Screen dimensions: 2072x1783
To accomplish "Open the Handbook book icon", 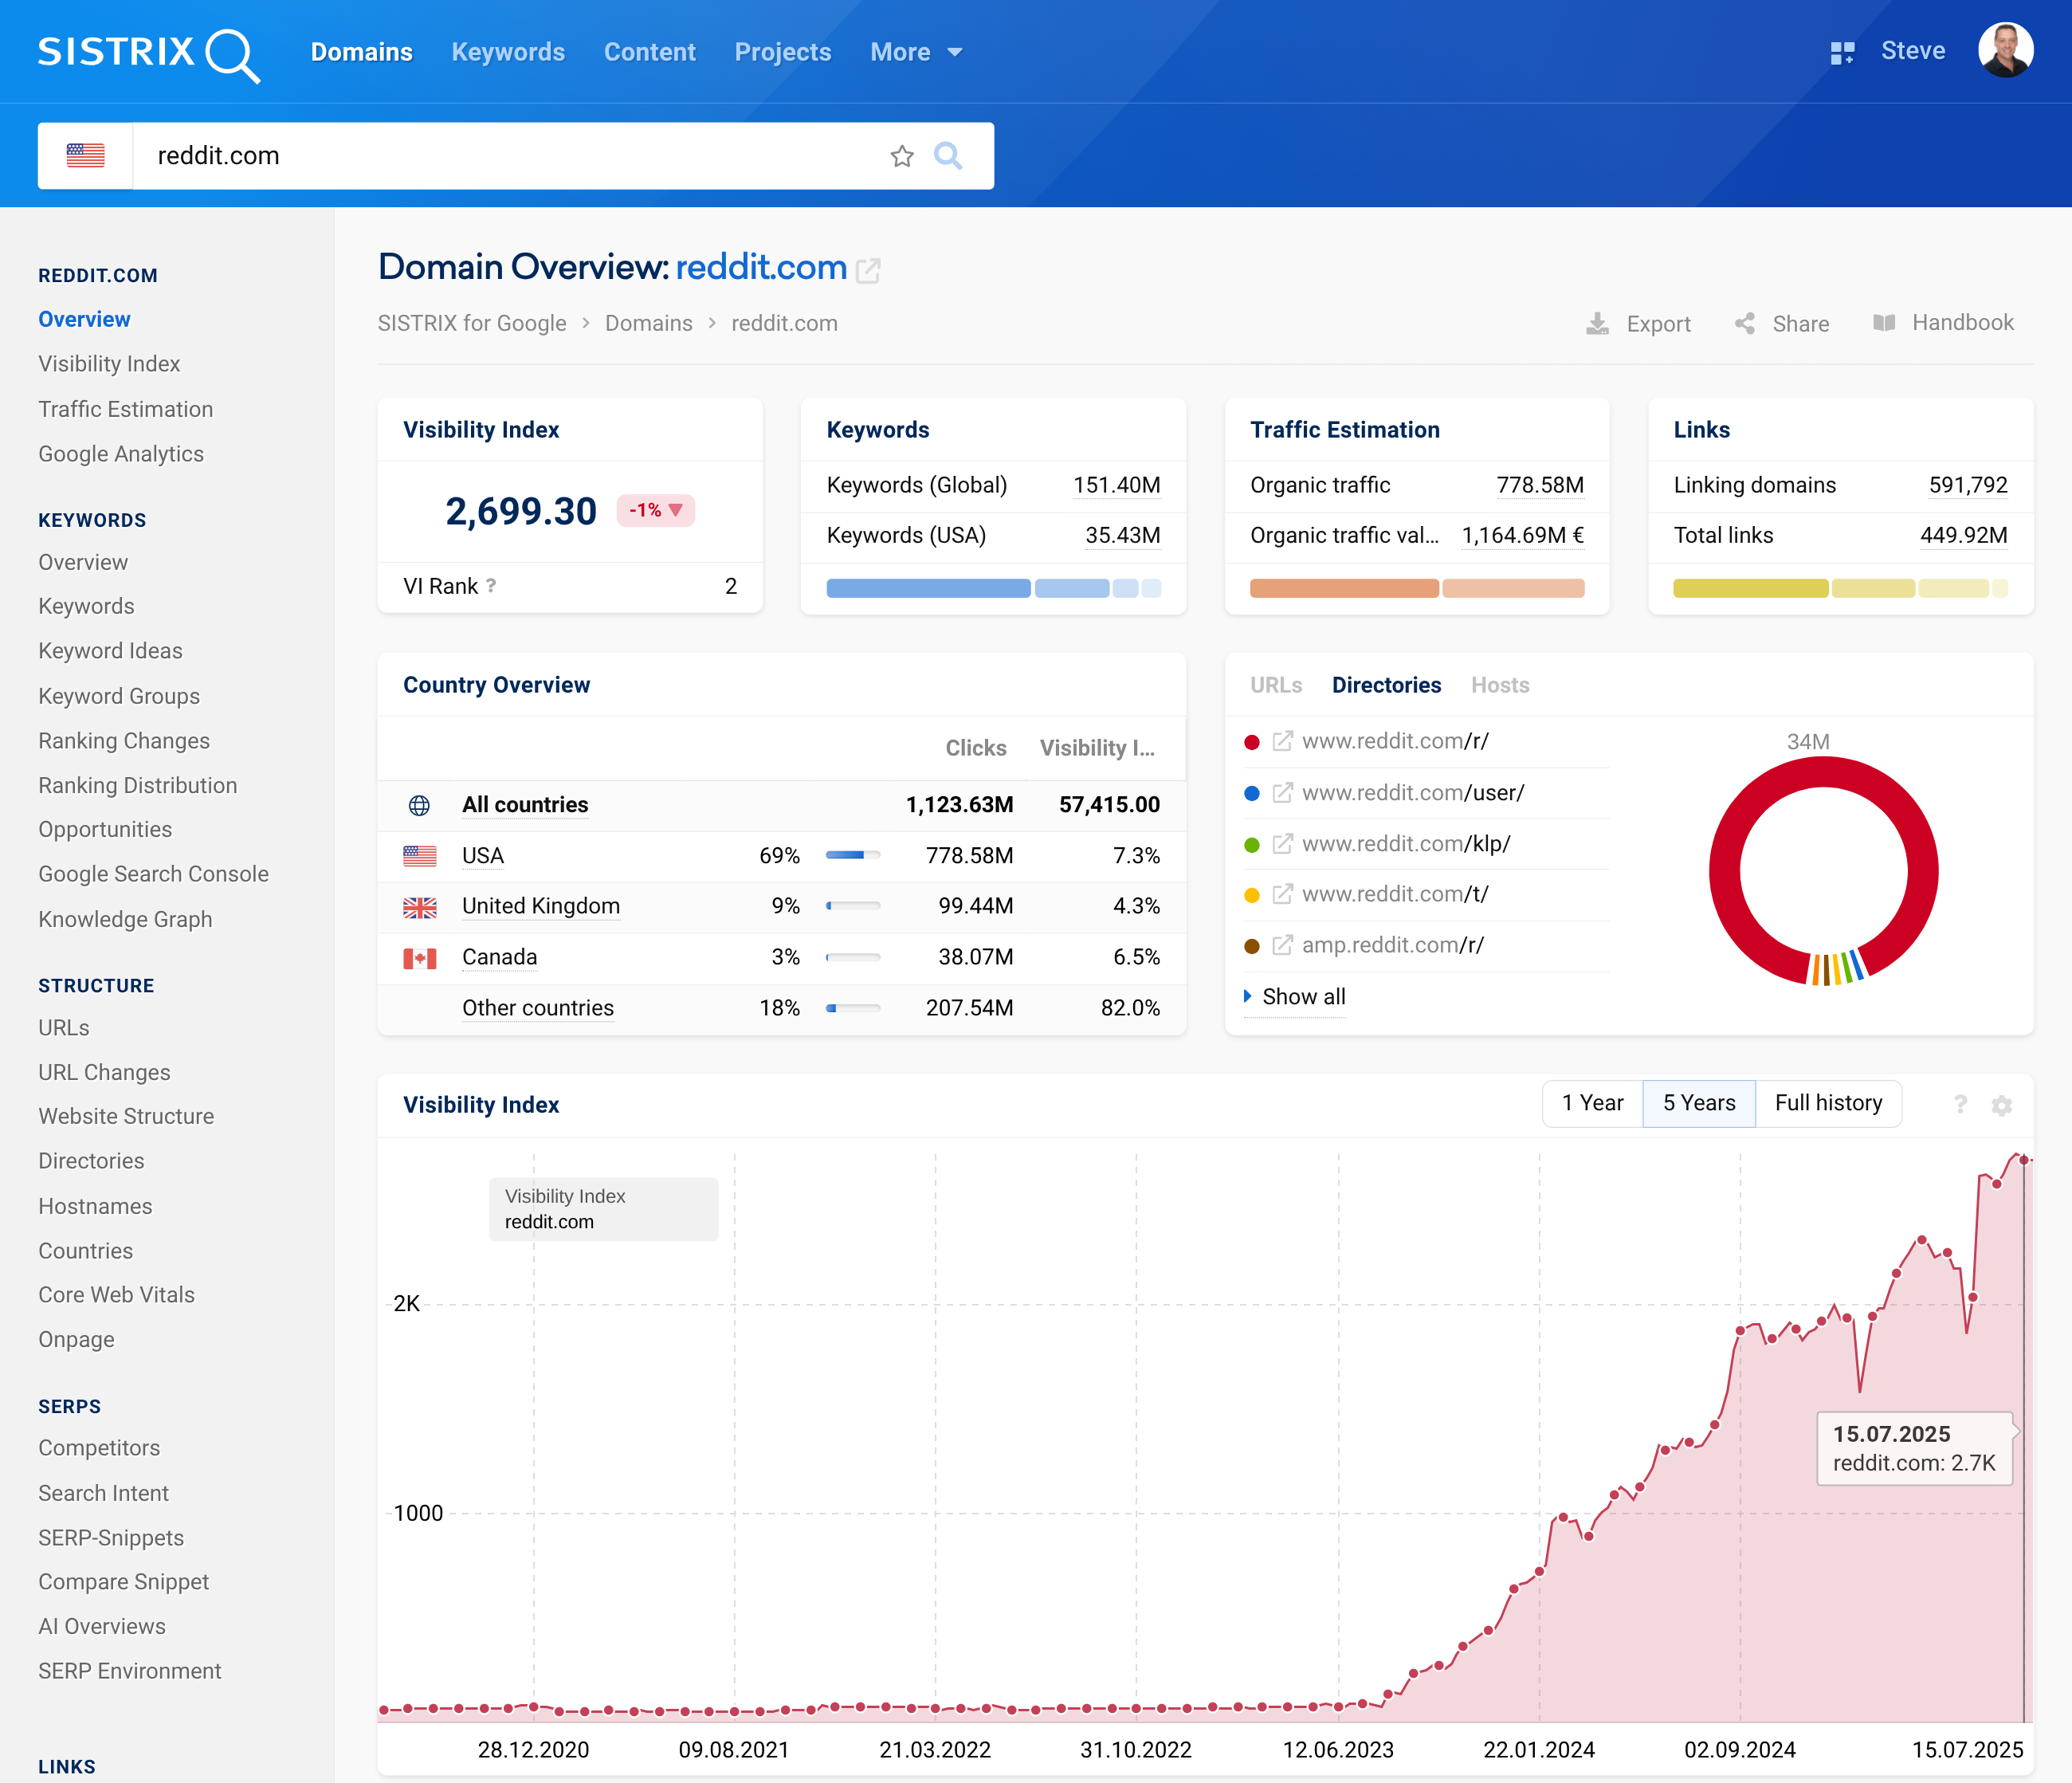I will click(x=1884, y=322).
